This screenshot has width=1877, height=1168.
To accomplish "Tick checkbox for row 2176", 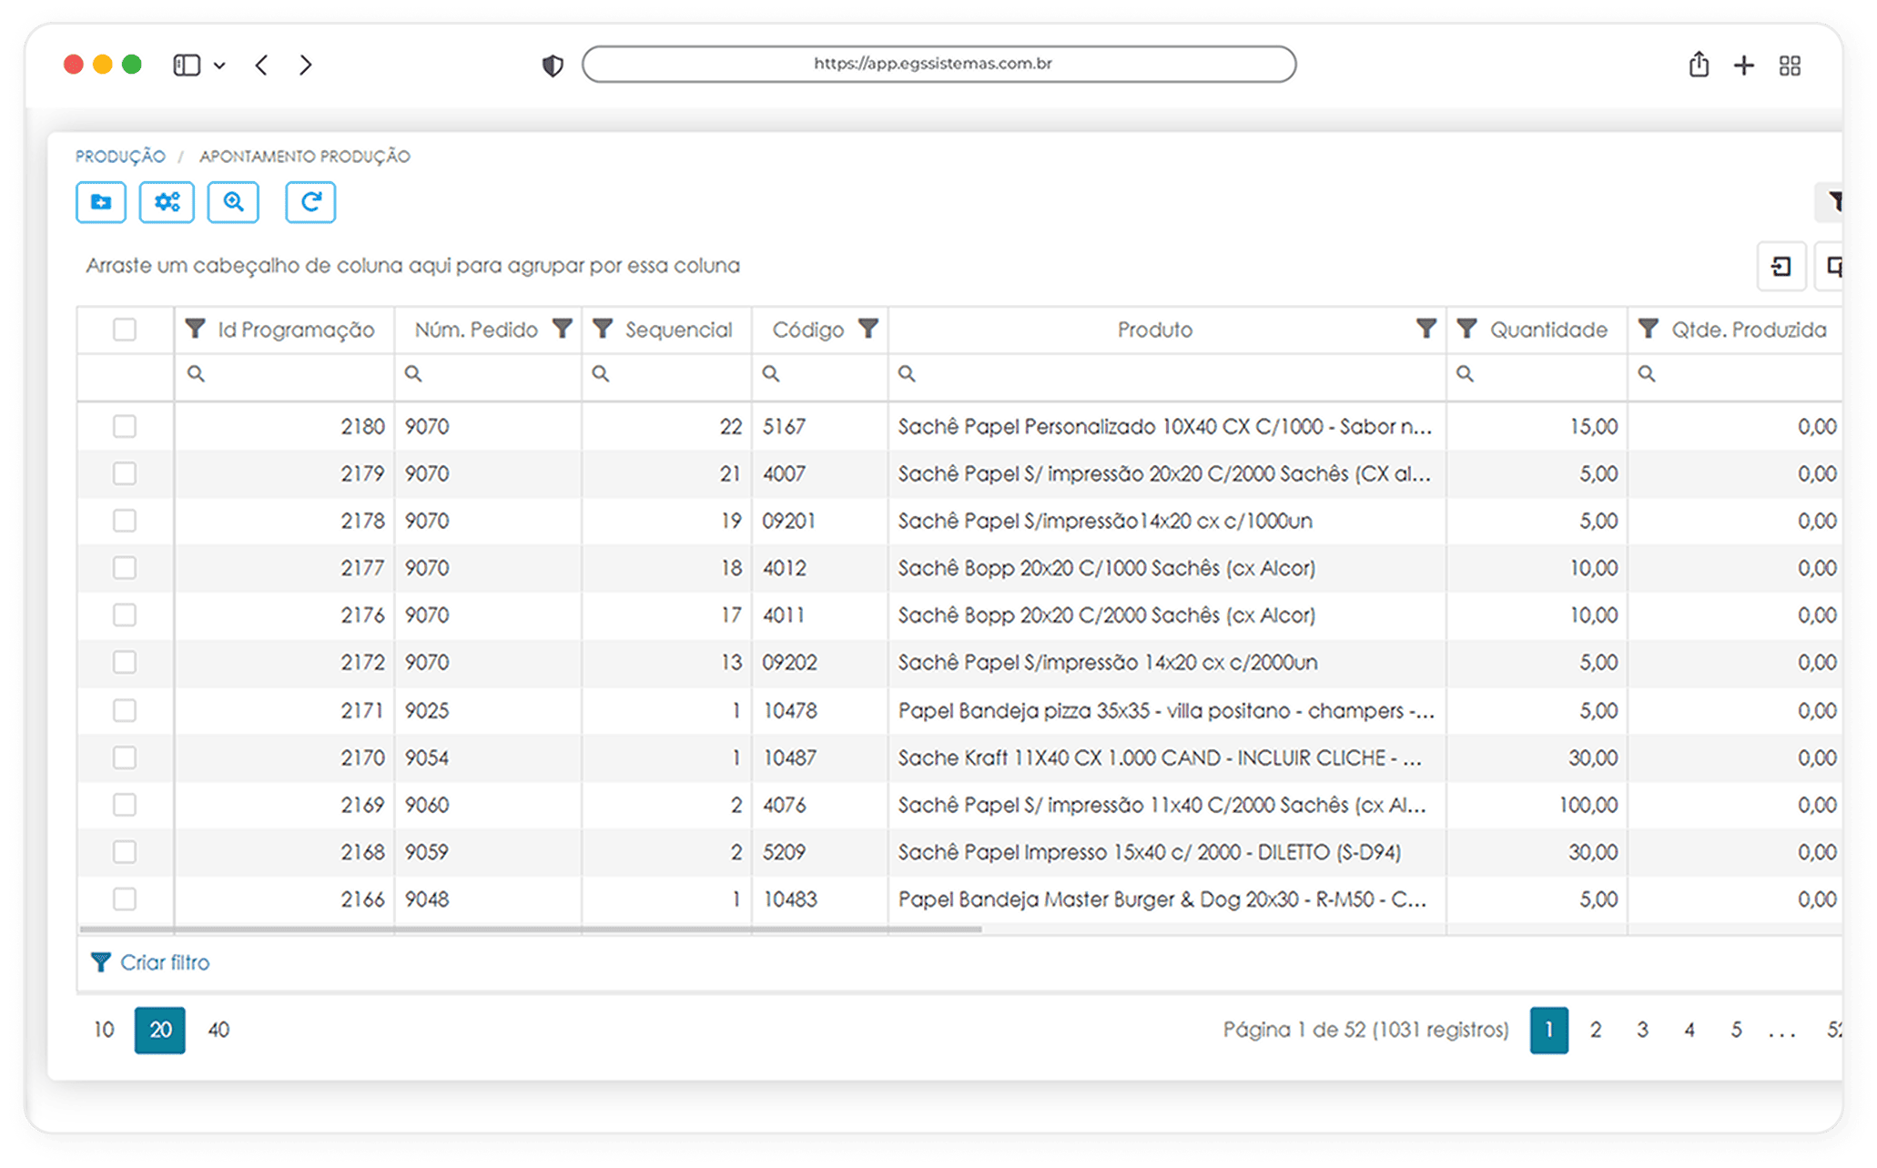I will 125,615.
